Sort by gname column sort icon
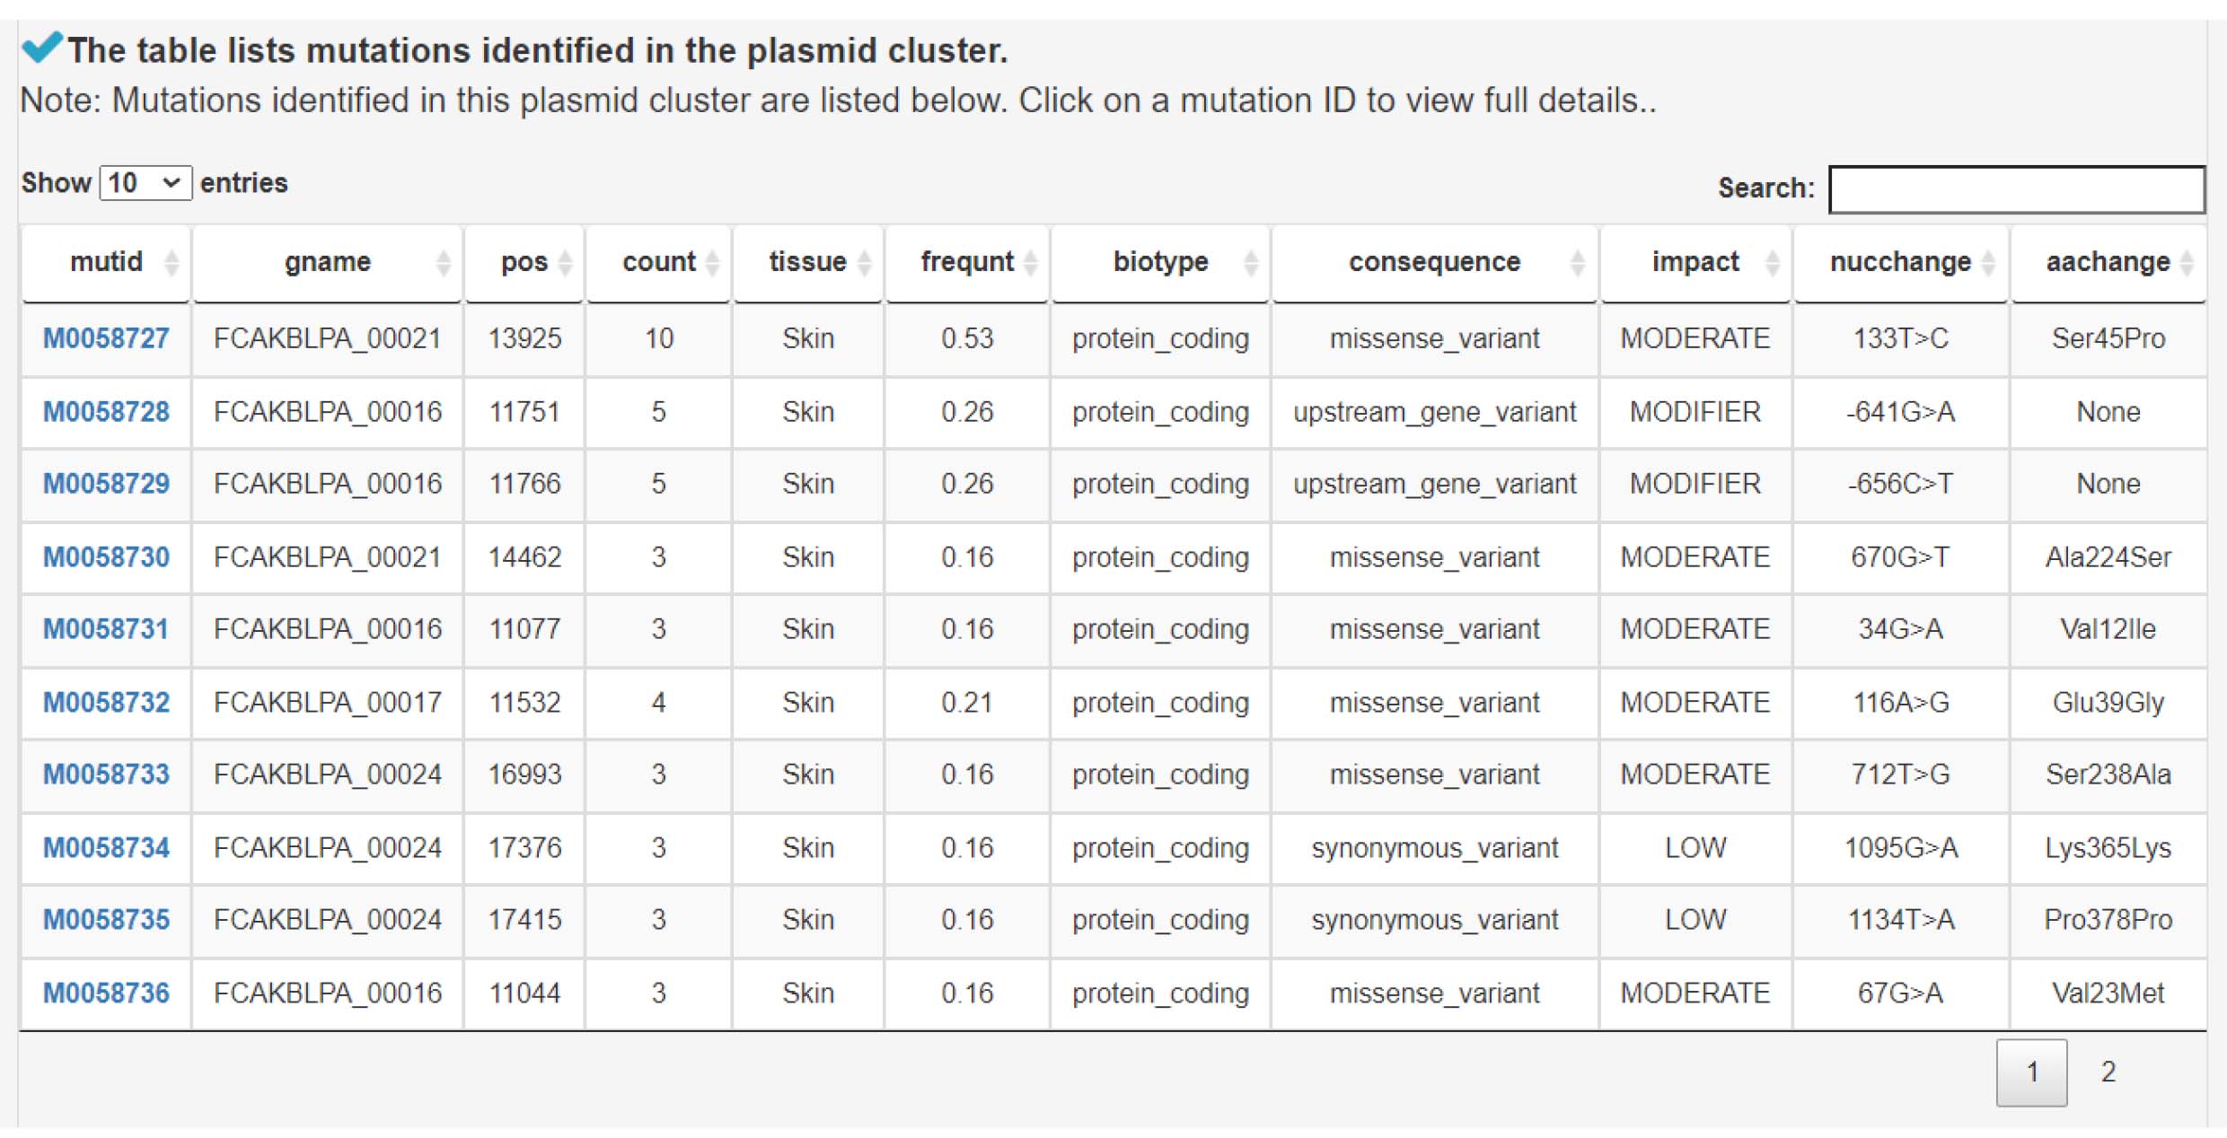 443,263
